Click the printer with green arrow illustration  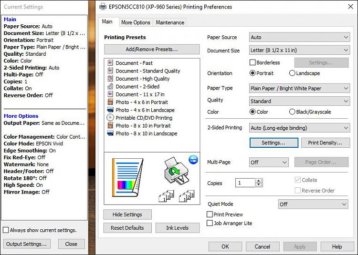[177, 171]
